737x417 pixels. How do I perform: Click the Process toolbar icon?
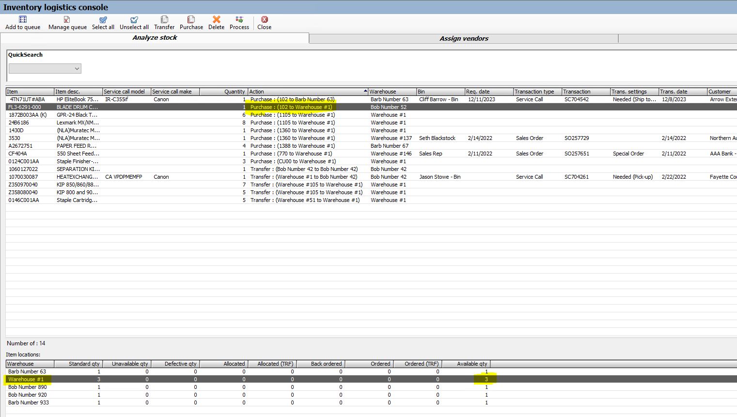point(239,19)
